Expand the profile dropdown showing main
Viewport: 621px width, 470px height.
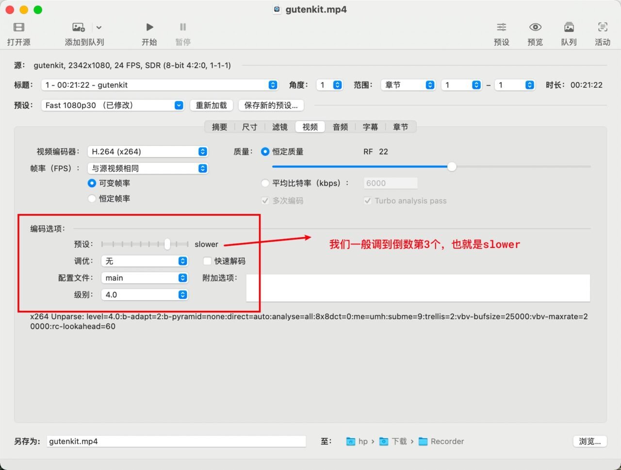click(x=144, y=278)
